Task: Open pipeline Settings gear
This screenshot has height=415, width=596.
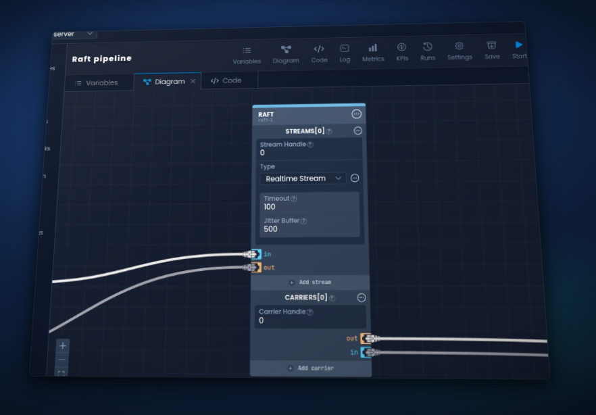Action: pyautogui.click(x=460, y=50)
